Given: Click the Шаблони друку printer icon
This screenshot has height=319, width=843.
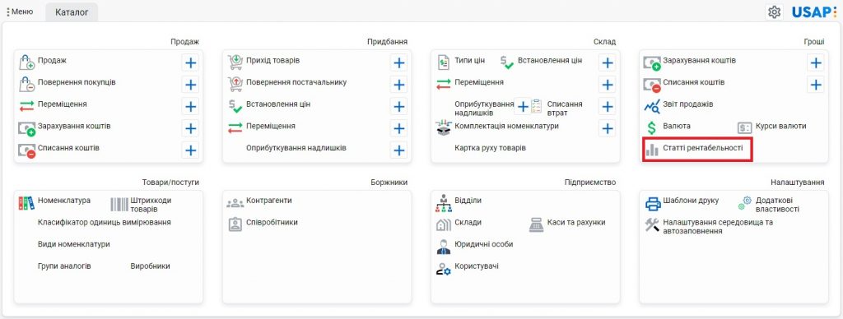Looking at the screenshot, I should tap(653, 204).
